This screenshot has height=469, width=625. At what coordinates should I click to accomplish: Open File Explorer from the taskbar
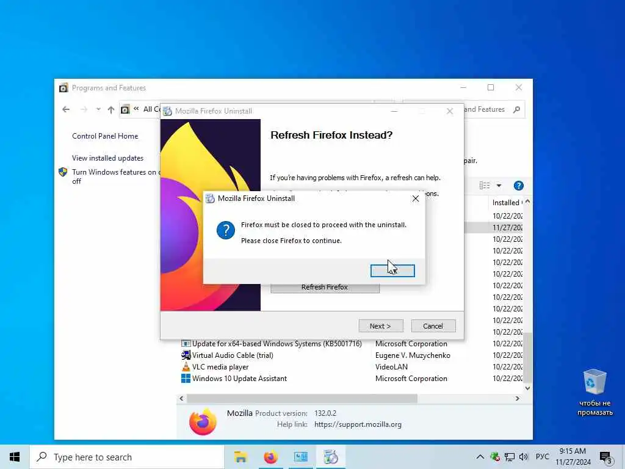coord(240,457)
